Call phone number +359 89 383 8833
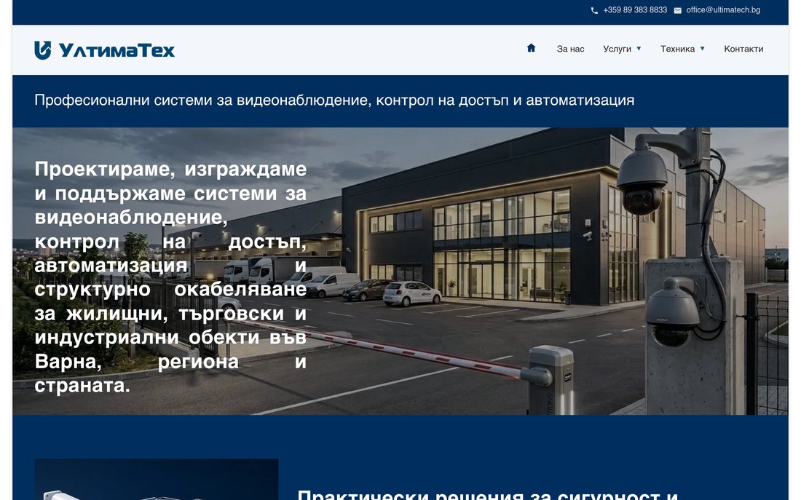Image resolution: width=801 pixels, height=500 pixels. [x=635, y=9]
